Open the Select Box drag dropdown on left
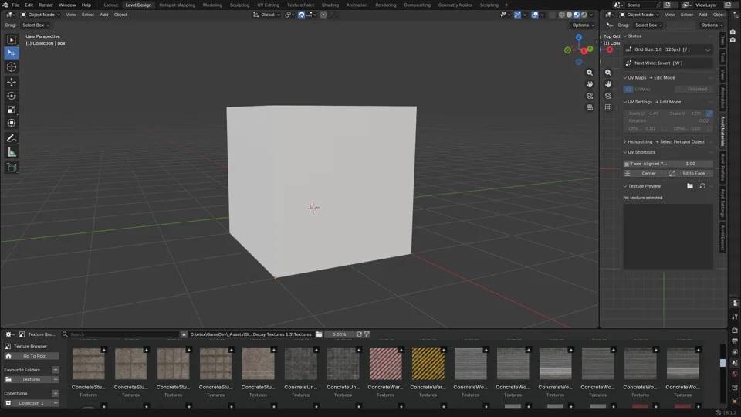Viewport: 741px width, 417px height. click(x=36, y=25)
